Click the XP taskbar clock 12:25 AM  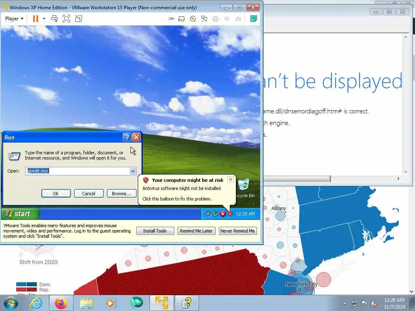[245, 214]
